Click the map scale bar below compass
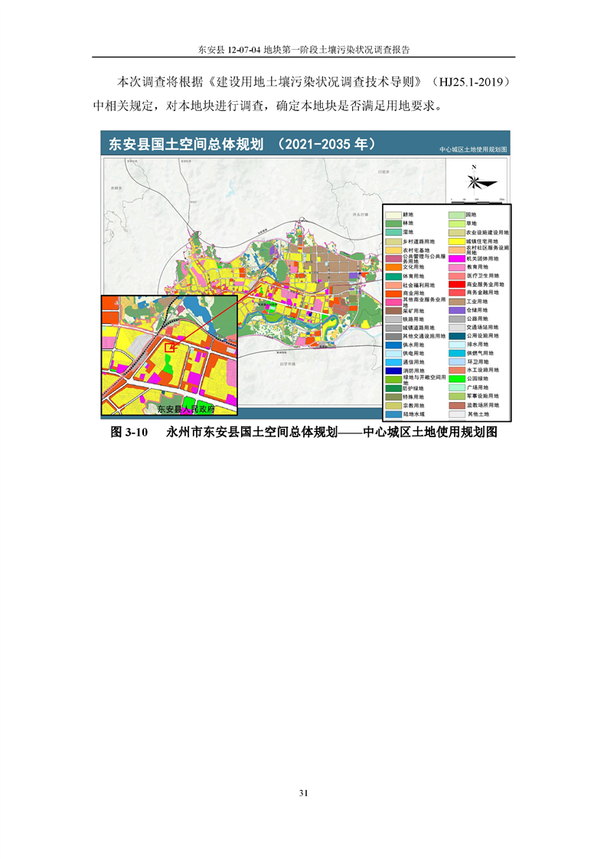This screenshot has height=859, width=607. pyautogui.click(x=482, y=198)
